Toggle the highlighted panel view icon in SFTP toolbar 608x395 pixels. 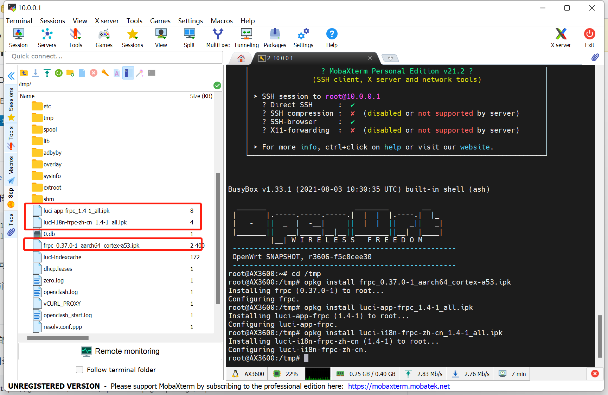(x=128, y=73)
